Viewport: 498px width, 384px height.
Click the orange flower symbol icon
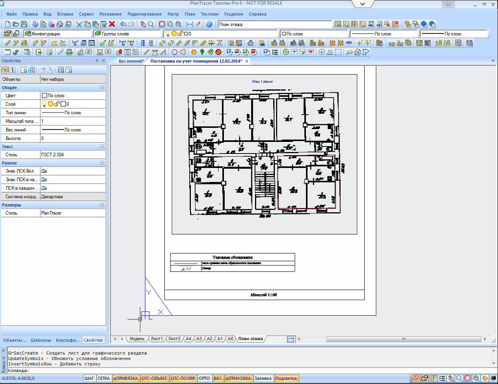click(194, 52)
